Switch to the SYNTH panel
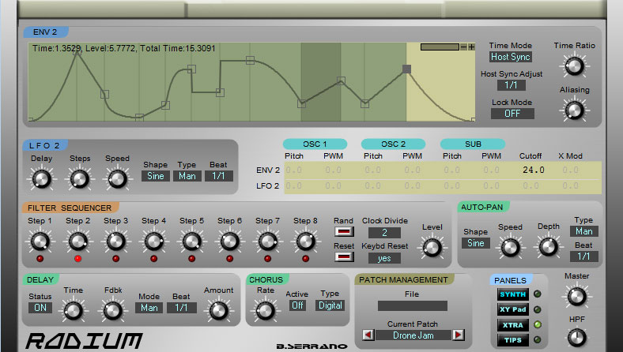Image resolution: width=623 pixels, height=352 pixels. (512, 295)
